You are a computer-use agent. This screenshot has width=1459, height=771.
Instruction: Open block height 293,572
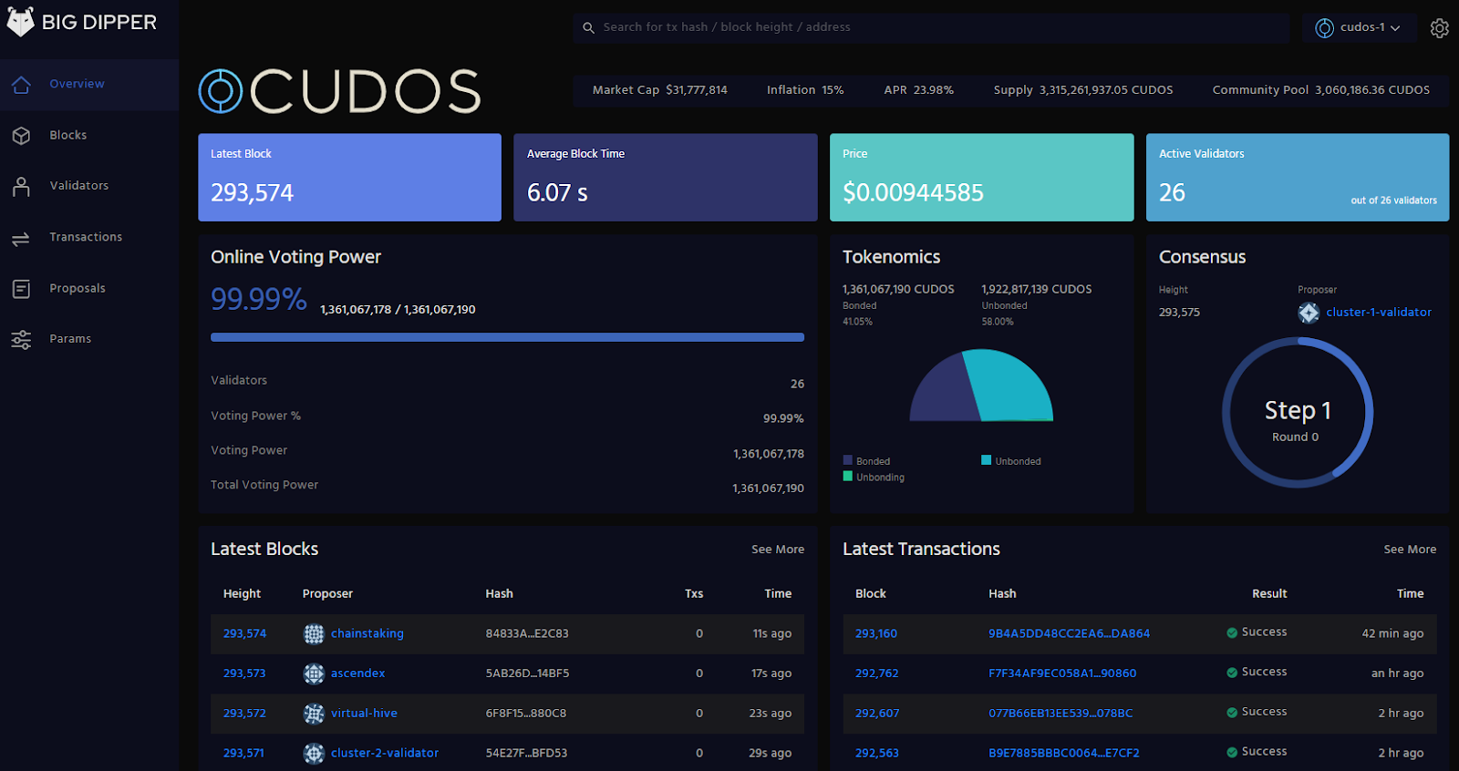coord(244,714)
